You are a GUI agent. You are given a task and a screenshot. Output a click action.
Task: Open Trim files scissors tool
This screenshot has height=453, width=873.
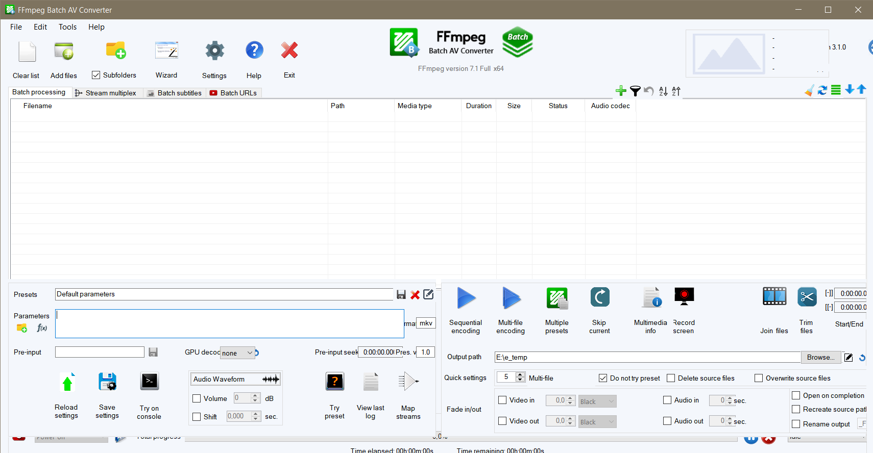pyautogui.click(x=807, y=296)
